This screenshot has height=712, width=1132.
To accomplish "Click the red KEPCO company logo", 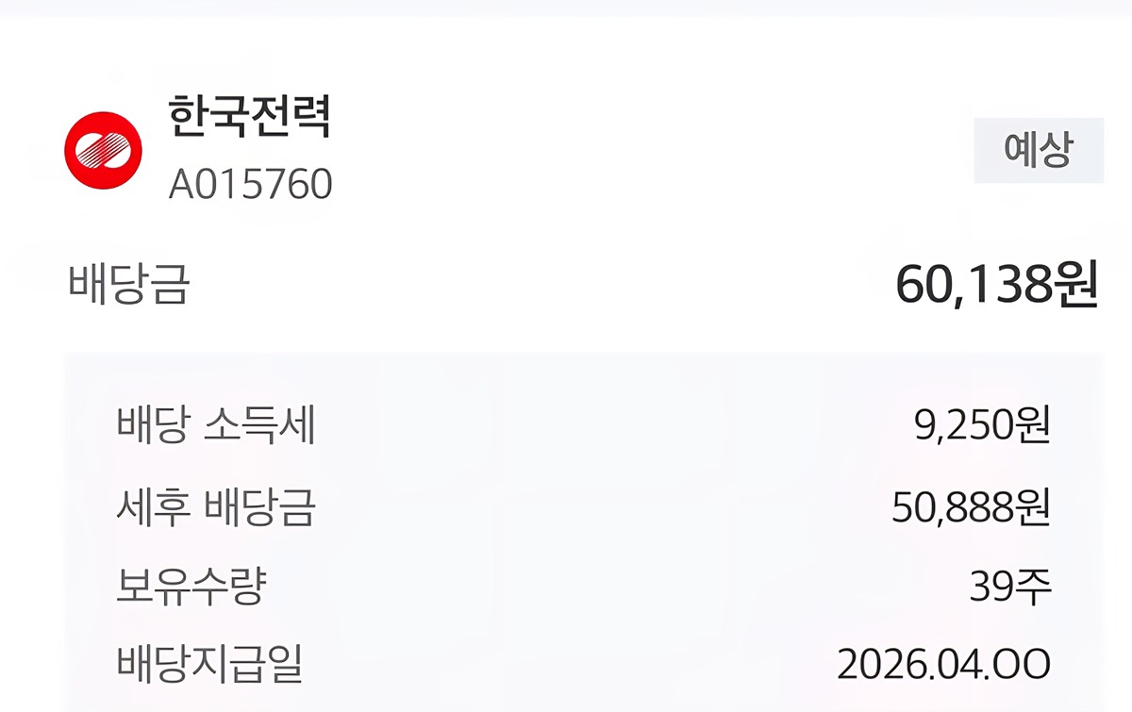I will click(104, 150).
